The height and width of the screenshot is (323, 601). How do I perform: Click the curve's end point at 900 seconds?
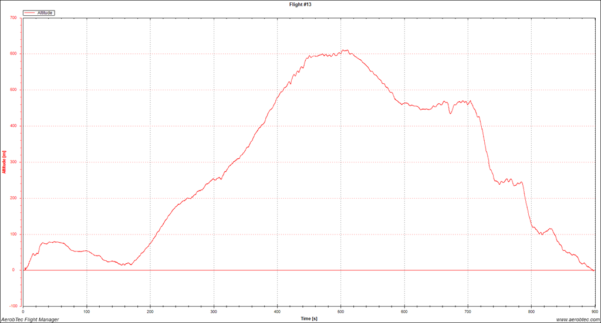594,270
